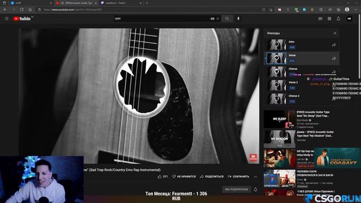
Task: Switch to the YouTube Acoustic Guitar tab
Action: click(76, 3)
